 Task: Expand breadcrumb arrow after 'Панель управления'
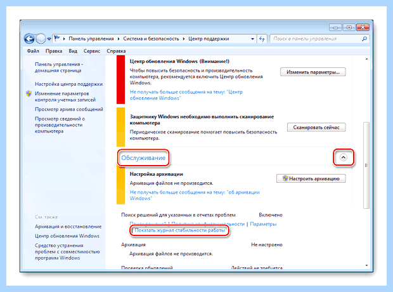(x=119, y=39)
